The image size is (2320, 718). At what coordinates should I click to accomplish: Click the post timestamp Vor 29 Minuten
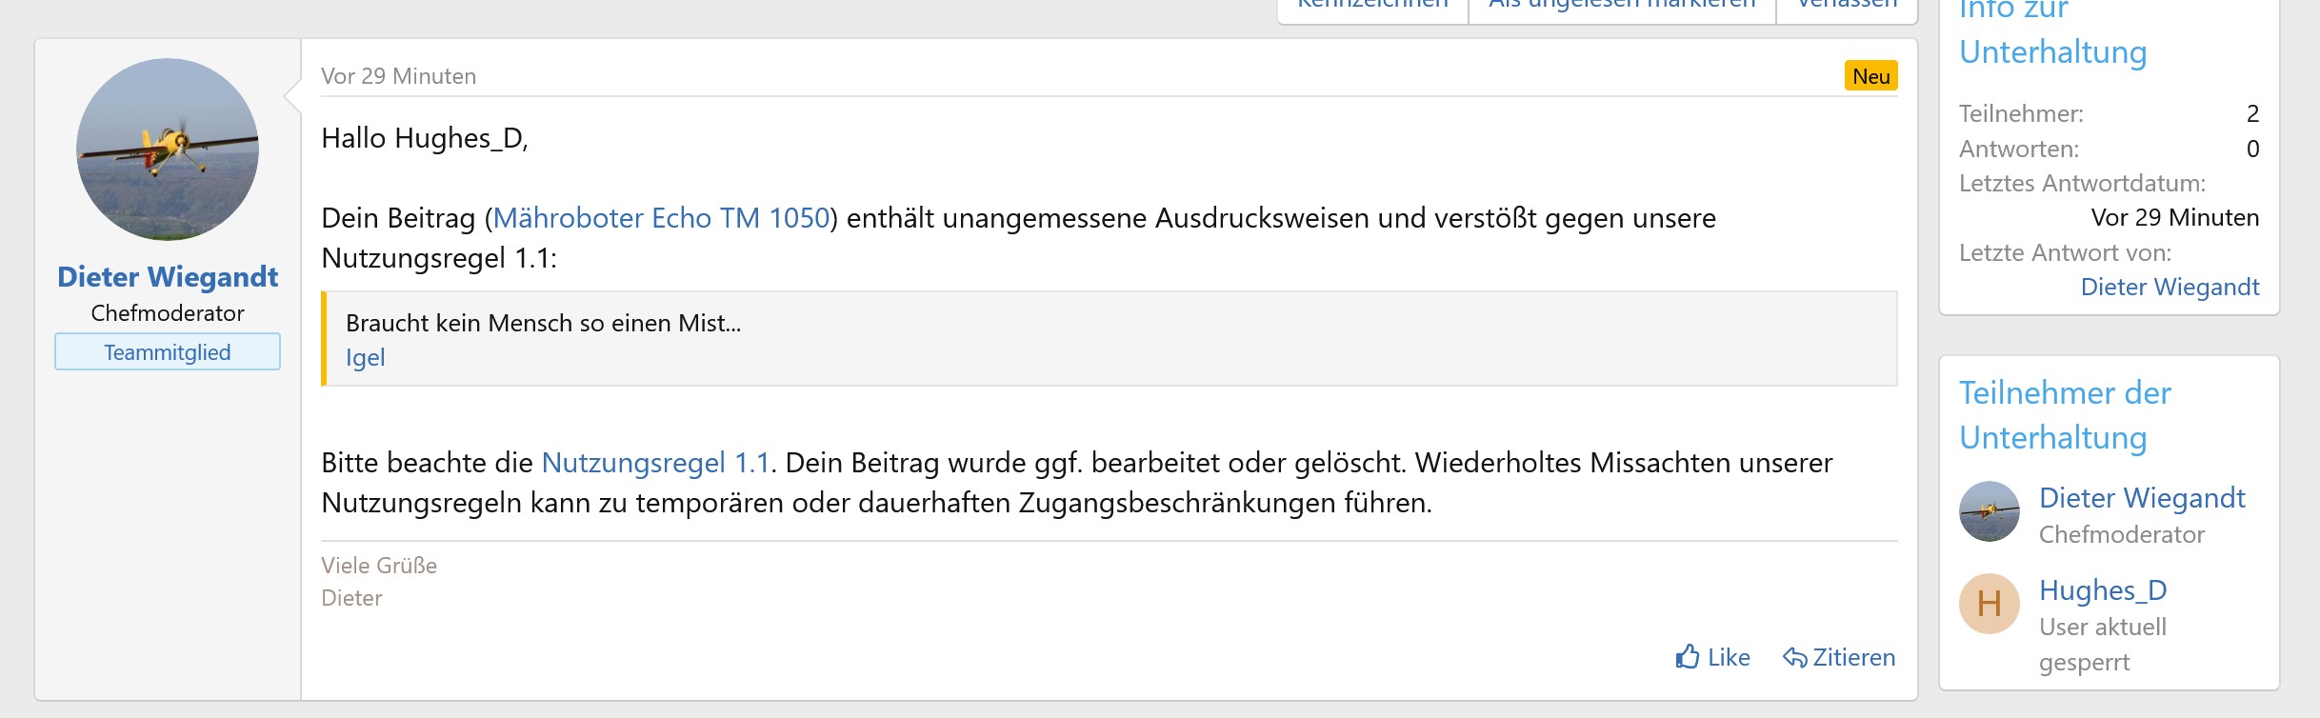coord(398,76)
